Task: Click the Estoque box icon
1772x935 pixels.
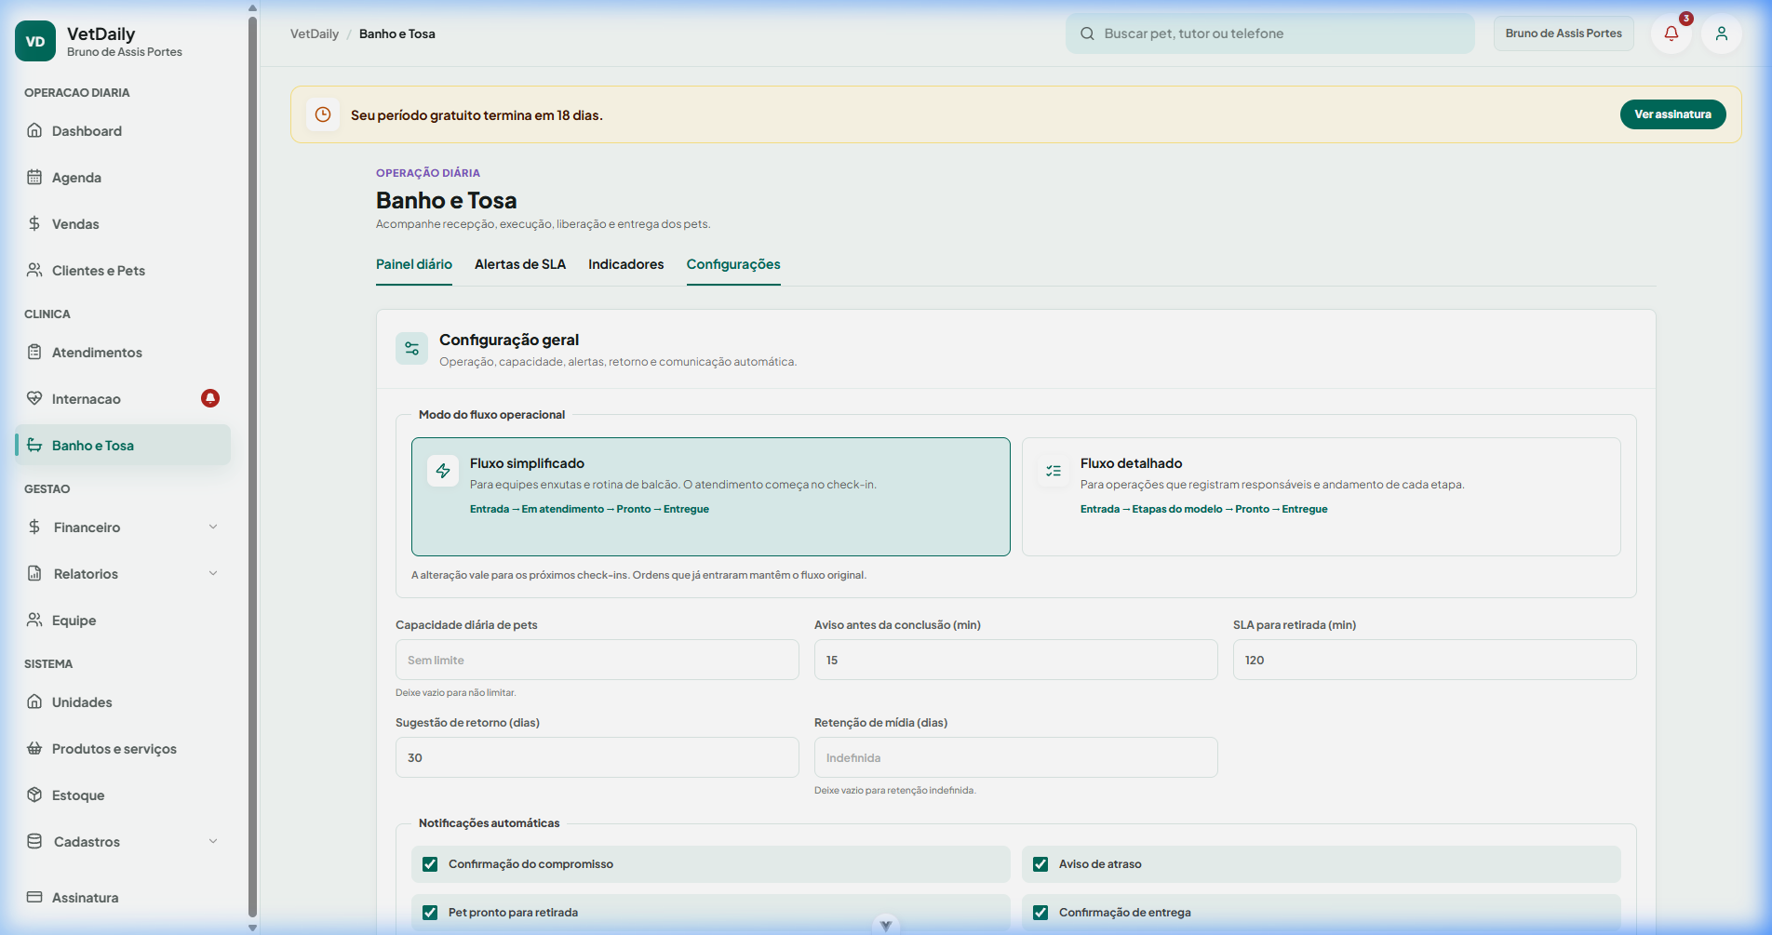Action: 34,795
